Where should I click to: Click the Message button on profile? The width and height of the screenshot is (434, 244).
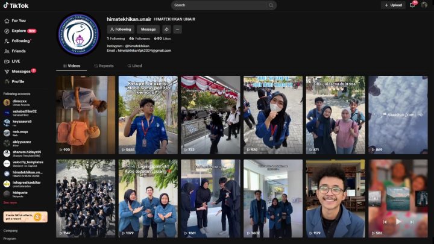pos(148,29)
